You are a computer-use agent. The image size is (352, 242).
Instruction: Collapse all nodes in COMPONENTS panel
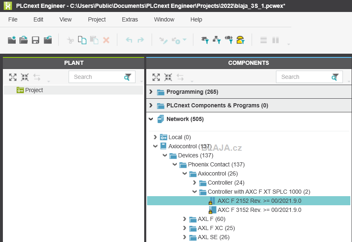[168, 77]
